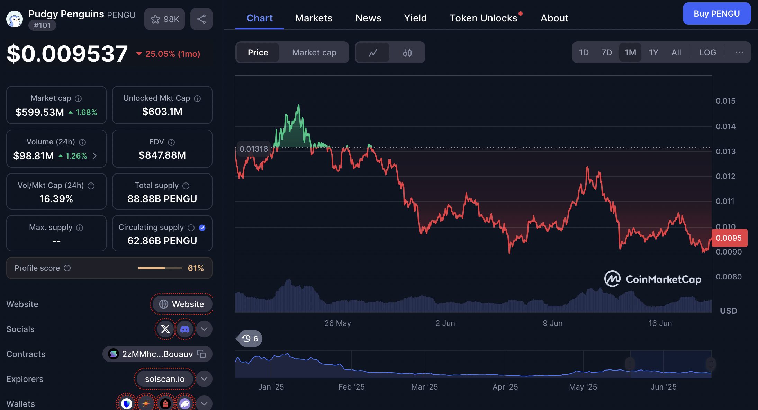Show info for Total supply

pos(186,186)
